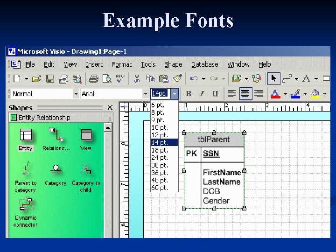Screen dimensions: 336x252
Task: Open the Database menu
Action: pos(205,64)
